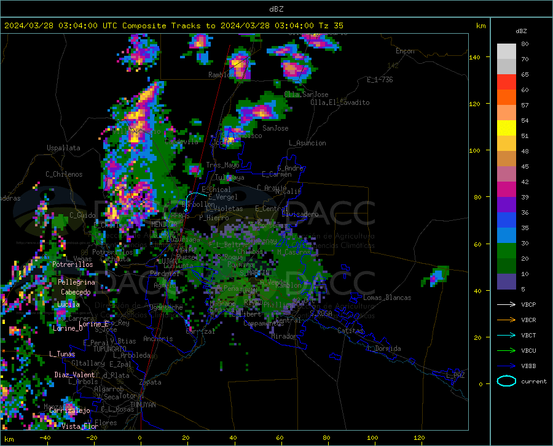Click the Clla.El_Cavadito place label

click(x=340, y=103)
